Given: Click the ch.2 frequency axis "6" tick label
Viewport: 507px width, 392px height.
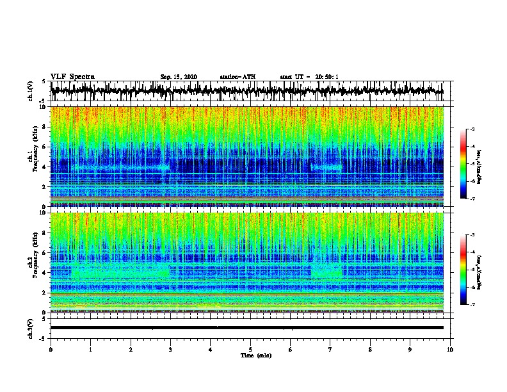Looking at the screenshot, I should [x=44, y=252].
